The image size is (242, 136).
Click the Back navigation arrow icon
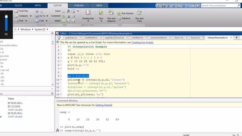click(x=37, y=11)
